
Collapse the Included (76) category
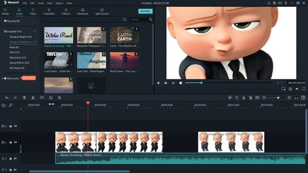[x=35, y=31]
